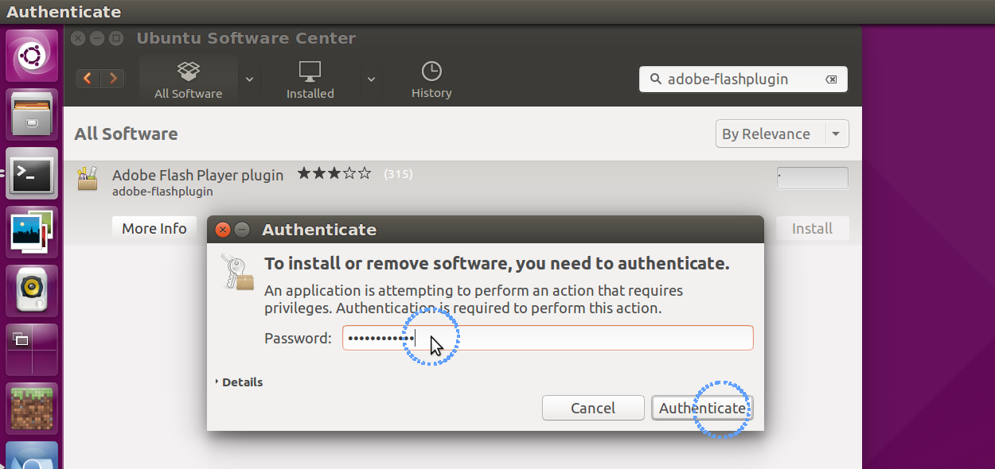Select the Adobe Flash Player plugin title
This screenshot has height=469, width=995.
198,175
